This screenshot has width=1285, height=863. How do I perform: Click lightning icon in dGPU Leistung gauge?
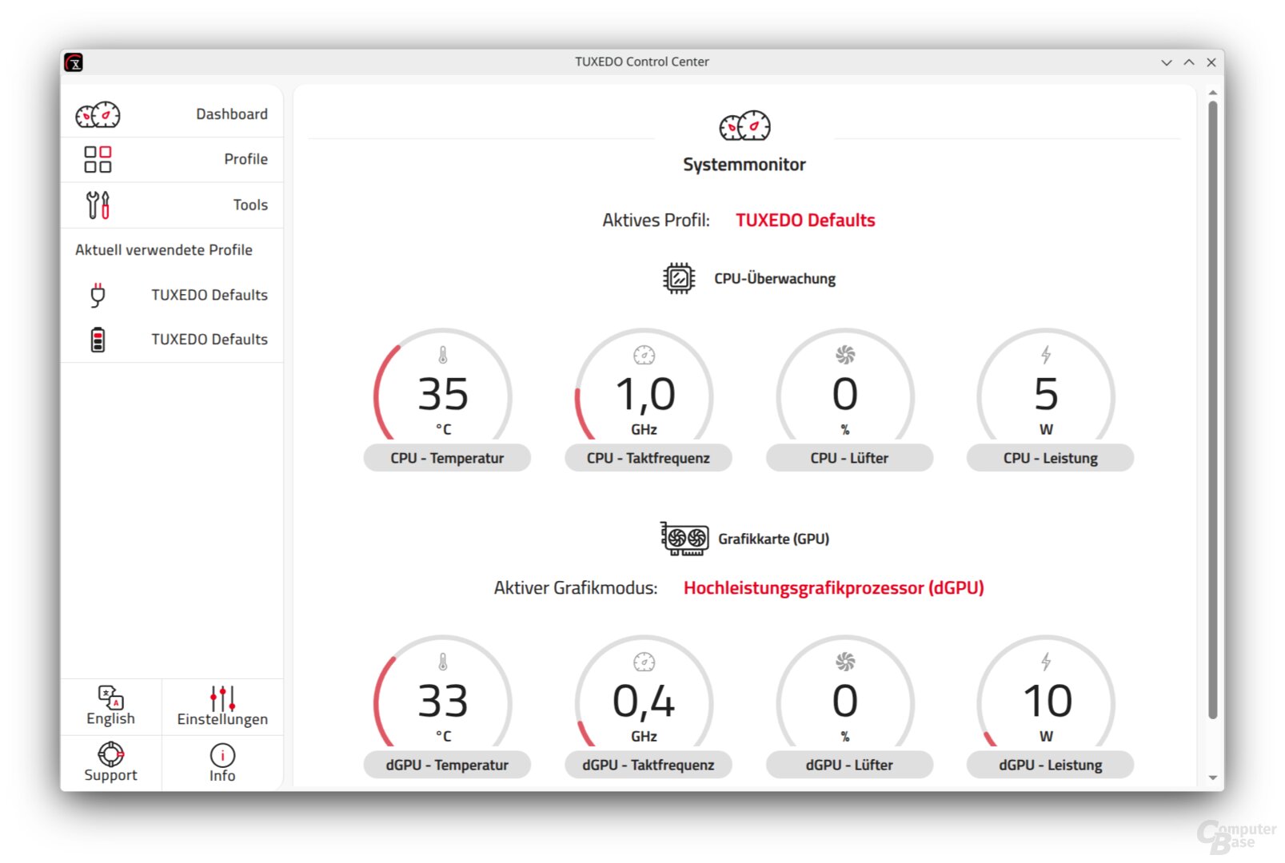[x=1046, y=662]
